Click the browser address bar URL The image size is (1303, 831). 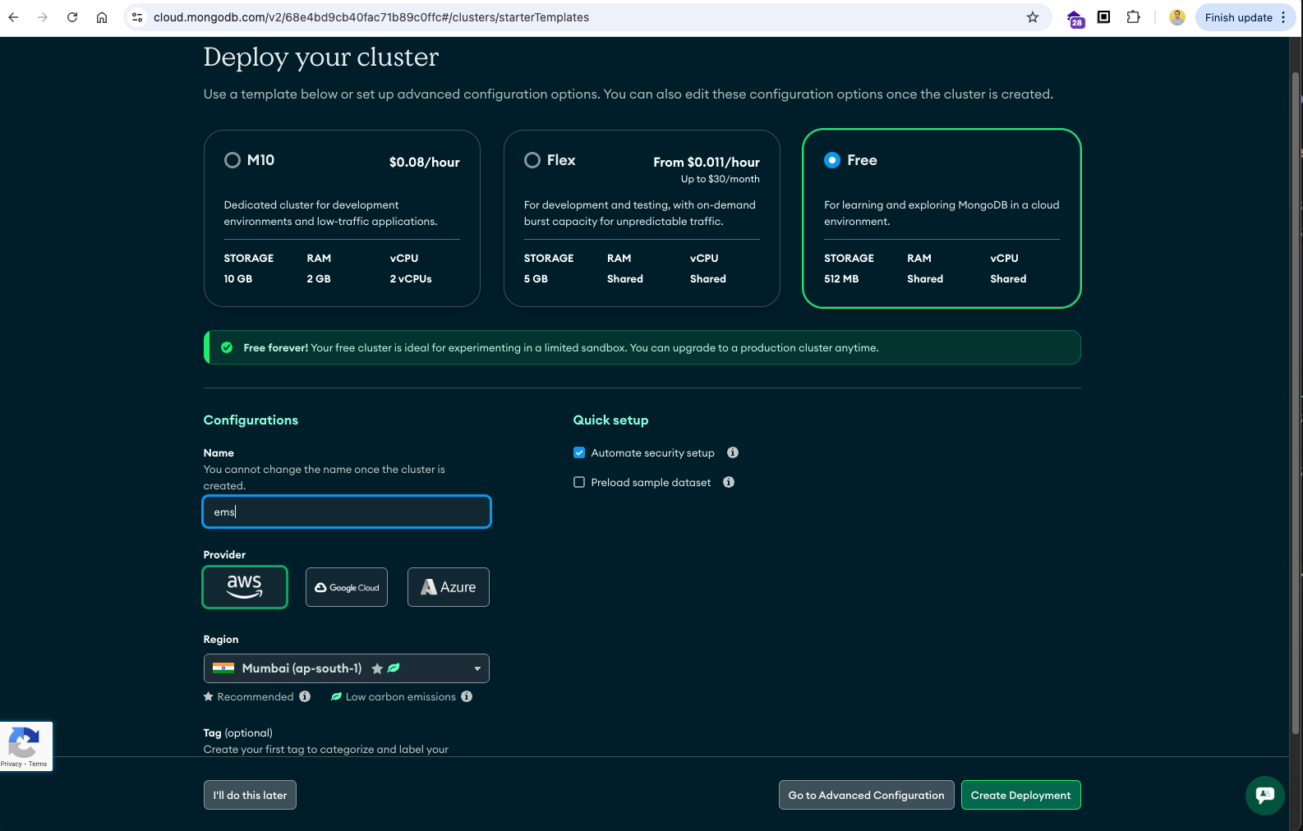[371, 17]
